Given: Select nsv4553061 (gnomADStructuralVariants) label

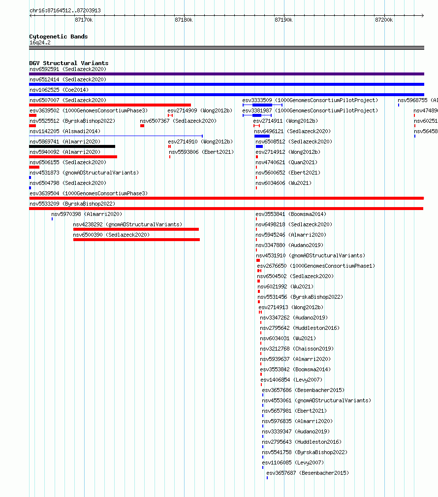Looking at the screenshot, I should coord(316,401).
